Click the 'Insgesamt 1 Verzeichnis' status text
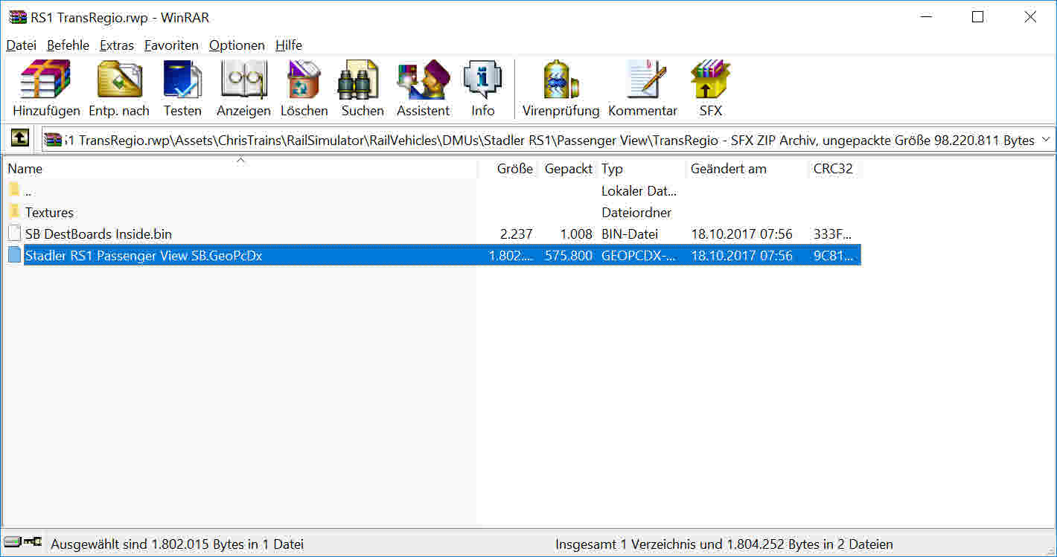Screen dimensions: 1057x557 724,544
